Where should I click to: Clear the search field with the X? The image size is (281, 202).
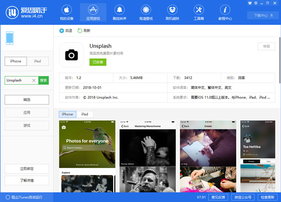click(x=34, y=80)
